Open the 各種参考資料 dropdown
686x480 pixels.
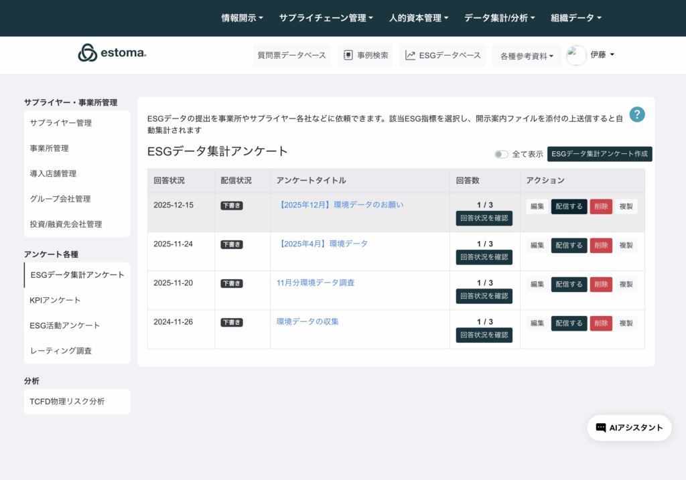click(x=526, y=56)
